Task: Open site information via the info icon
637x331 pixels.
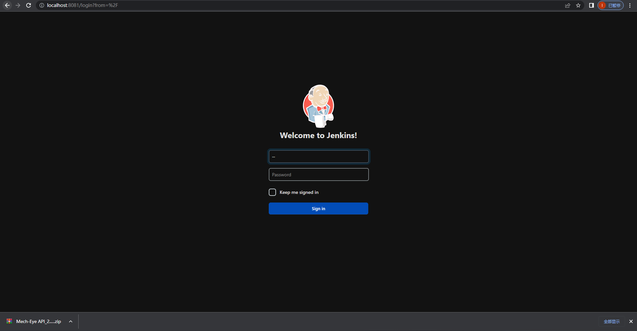Action: tap(41, 5)
